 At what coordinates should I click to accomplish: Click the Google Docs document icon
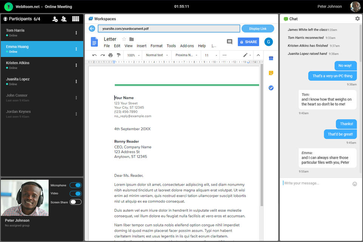point(94,42)
